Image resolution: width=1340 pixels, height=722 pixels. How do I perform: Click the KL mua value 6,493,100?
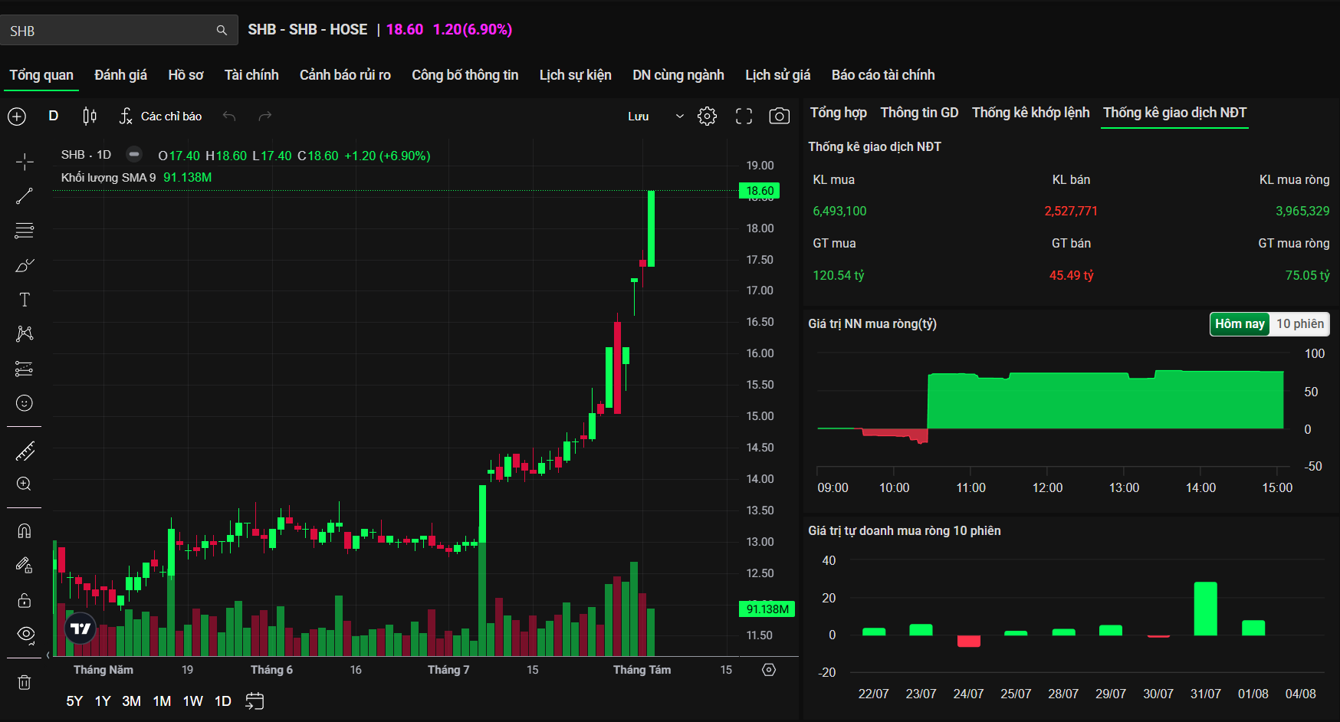[x=839, y=212]
